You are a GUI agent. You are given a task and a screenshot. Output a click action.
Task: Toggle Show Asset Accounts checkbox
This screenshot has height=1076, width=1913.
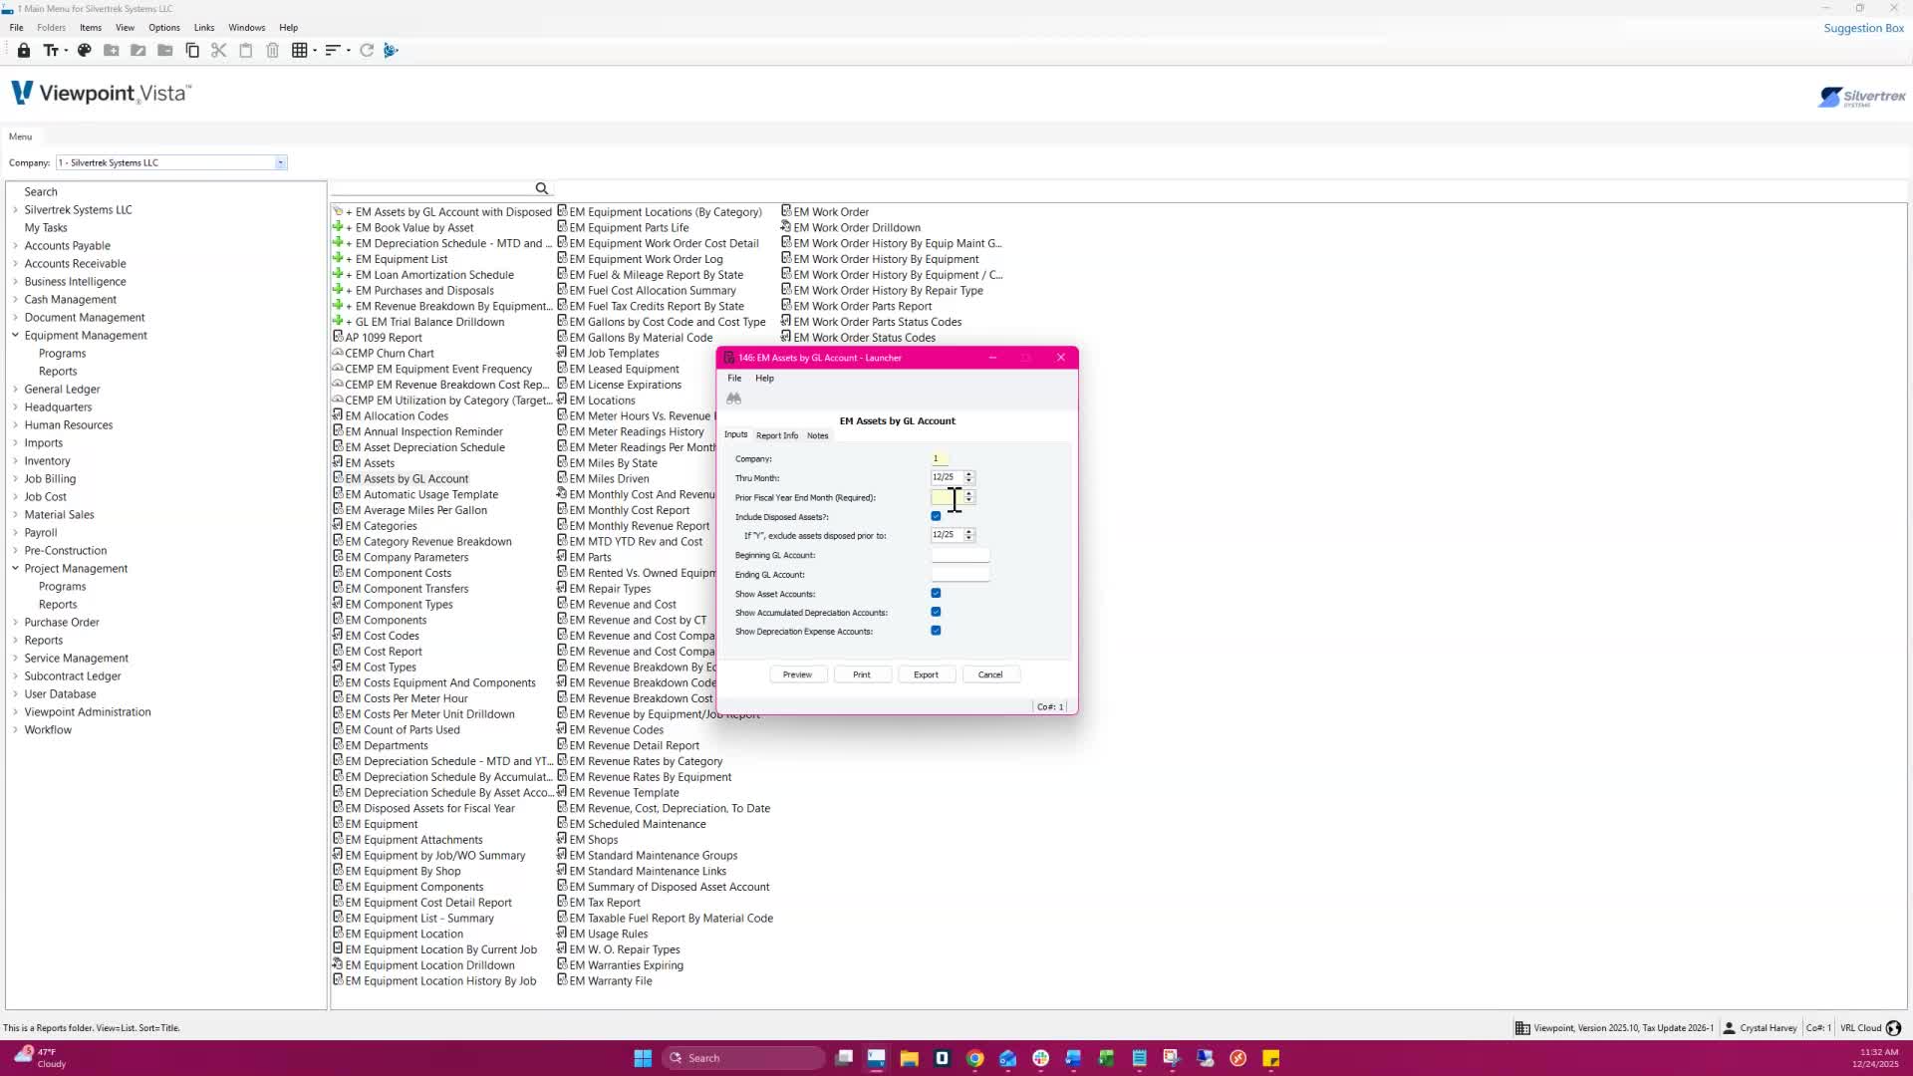pos(936,594)
